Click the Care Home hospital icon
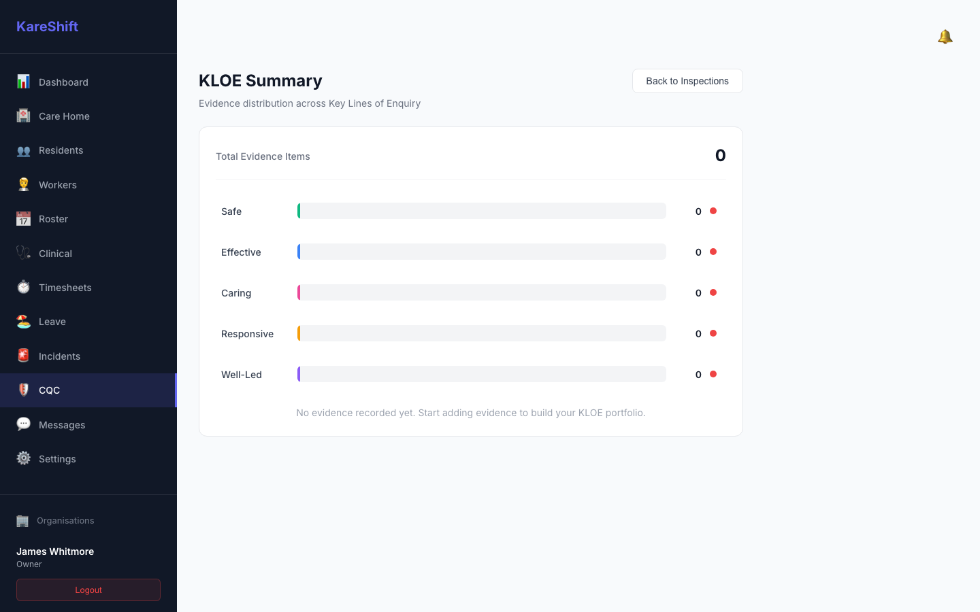Viewport: 980px width, 612px height. pyautogui.click(x=23, y=116)
